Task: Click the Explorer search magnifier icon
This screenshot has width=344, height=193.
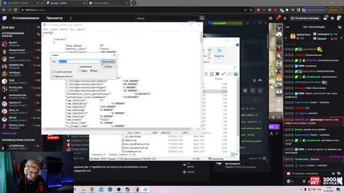Action: click(x=235, y=67)
